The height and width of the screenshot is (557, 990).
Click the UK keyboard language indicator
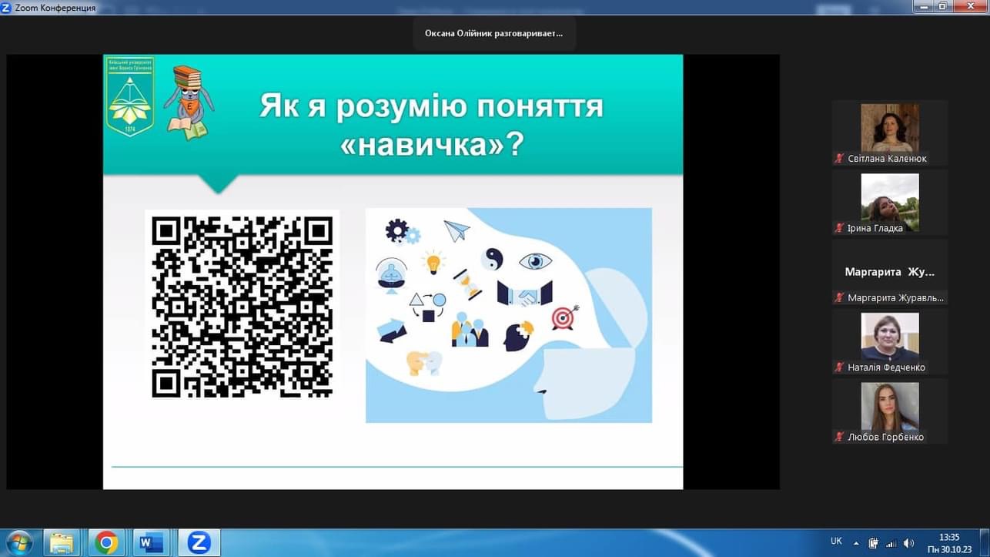click(836, 542)
